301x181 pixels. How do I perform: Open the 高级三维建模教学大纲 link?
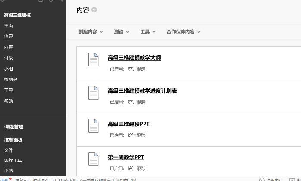(x=134, y=58)
